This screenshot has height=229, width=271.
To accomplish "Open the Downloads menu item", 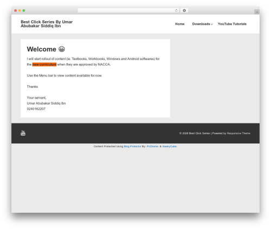I will [201, 24].
